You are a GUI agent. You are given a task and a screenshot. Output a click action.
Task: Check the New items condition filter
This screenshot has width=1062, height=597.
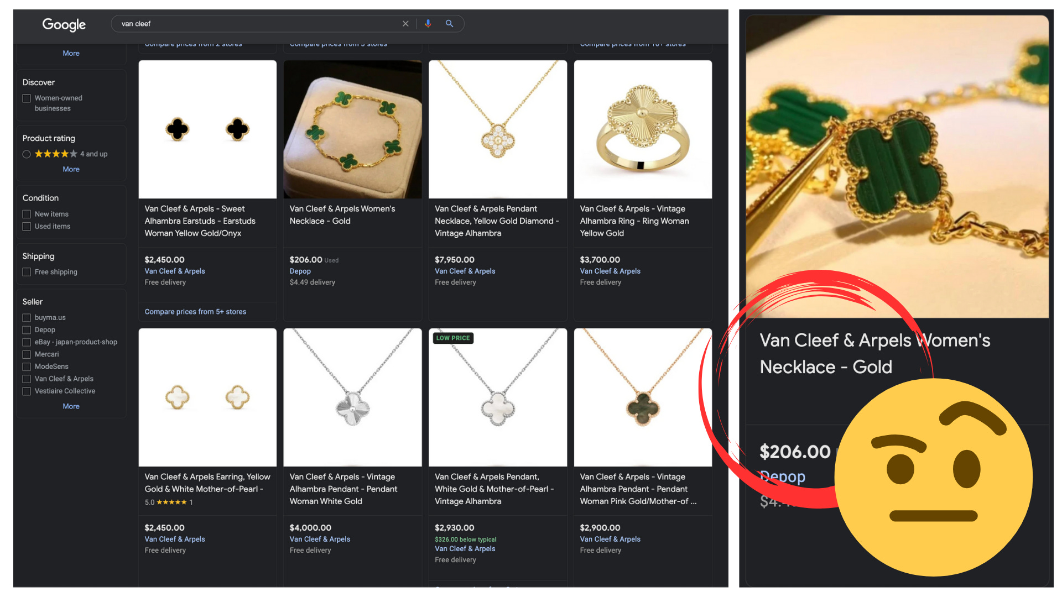[x=26, y=214]
